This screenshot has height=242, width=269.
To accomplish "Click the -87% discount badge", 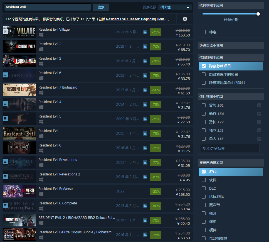I will [x=156, y=177].
